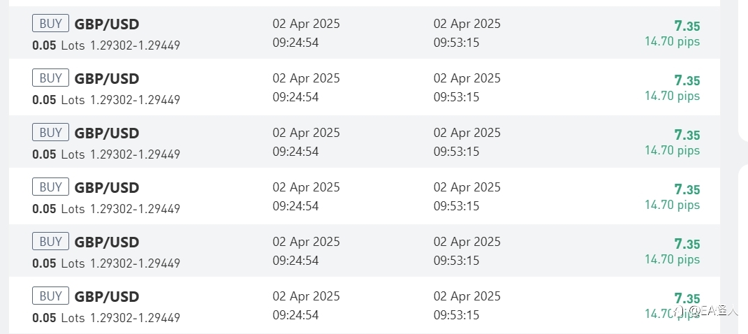Click 14.70 pips text in the second row
The image size is (748, 334).
pyautogui.click(x=672, y=96)
